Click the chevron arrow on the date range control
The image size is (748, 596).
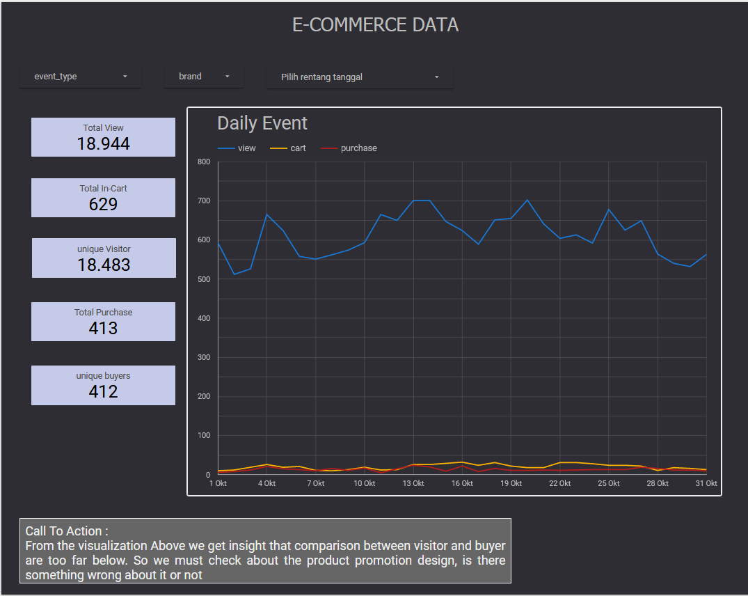point(436,77)
